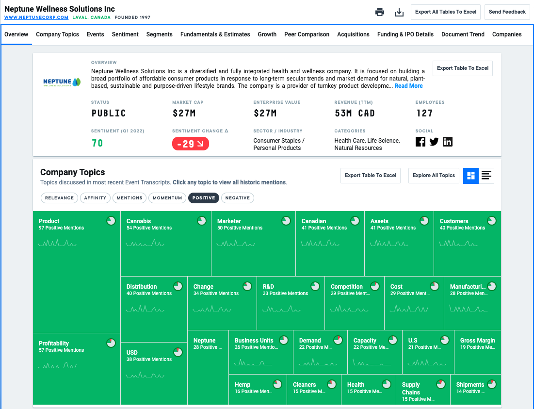Click the Capacity tile pie chart icon
534x409 pixels.
click(393, 340)
